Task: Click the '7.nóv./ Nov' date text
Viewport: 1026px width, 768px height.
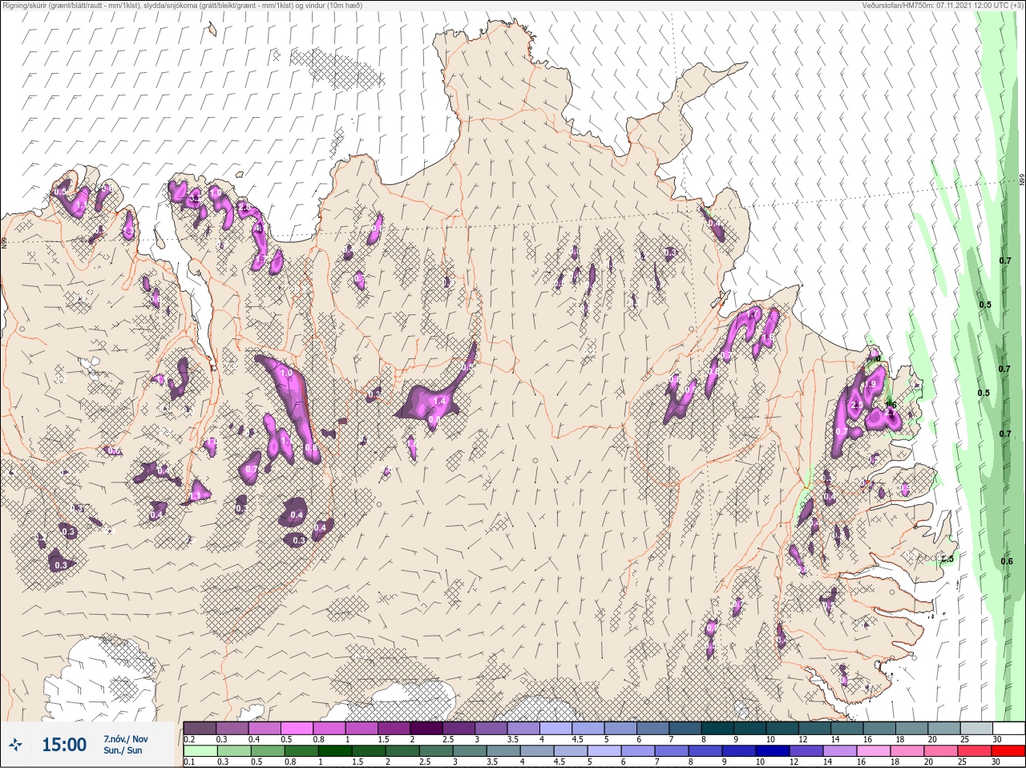Action: coord(125,739)
